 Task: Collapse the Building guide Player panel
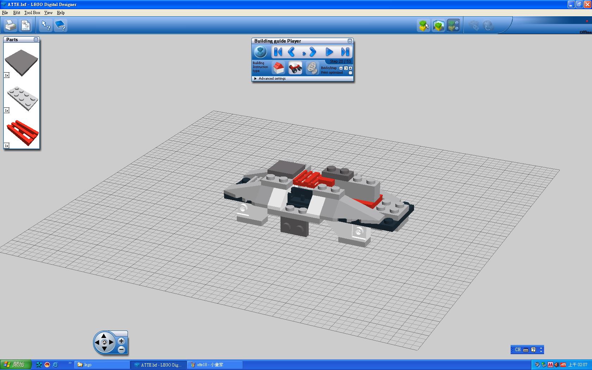350,41
